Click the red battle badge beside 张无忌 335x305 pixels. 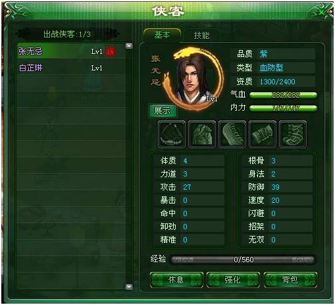tap(111, 51)
